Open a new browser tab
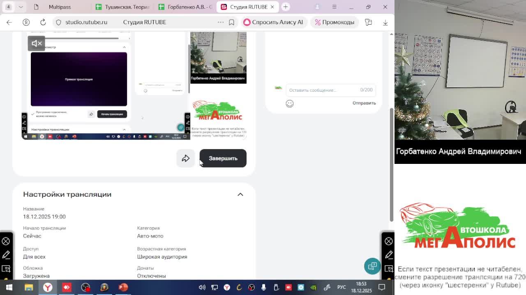 pyautogui.click(x=286, y=7)
